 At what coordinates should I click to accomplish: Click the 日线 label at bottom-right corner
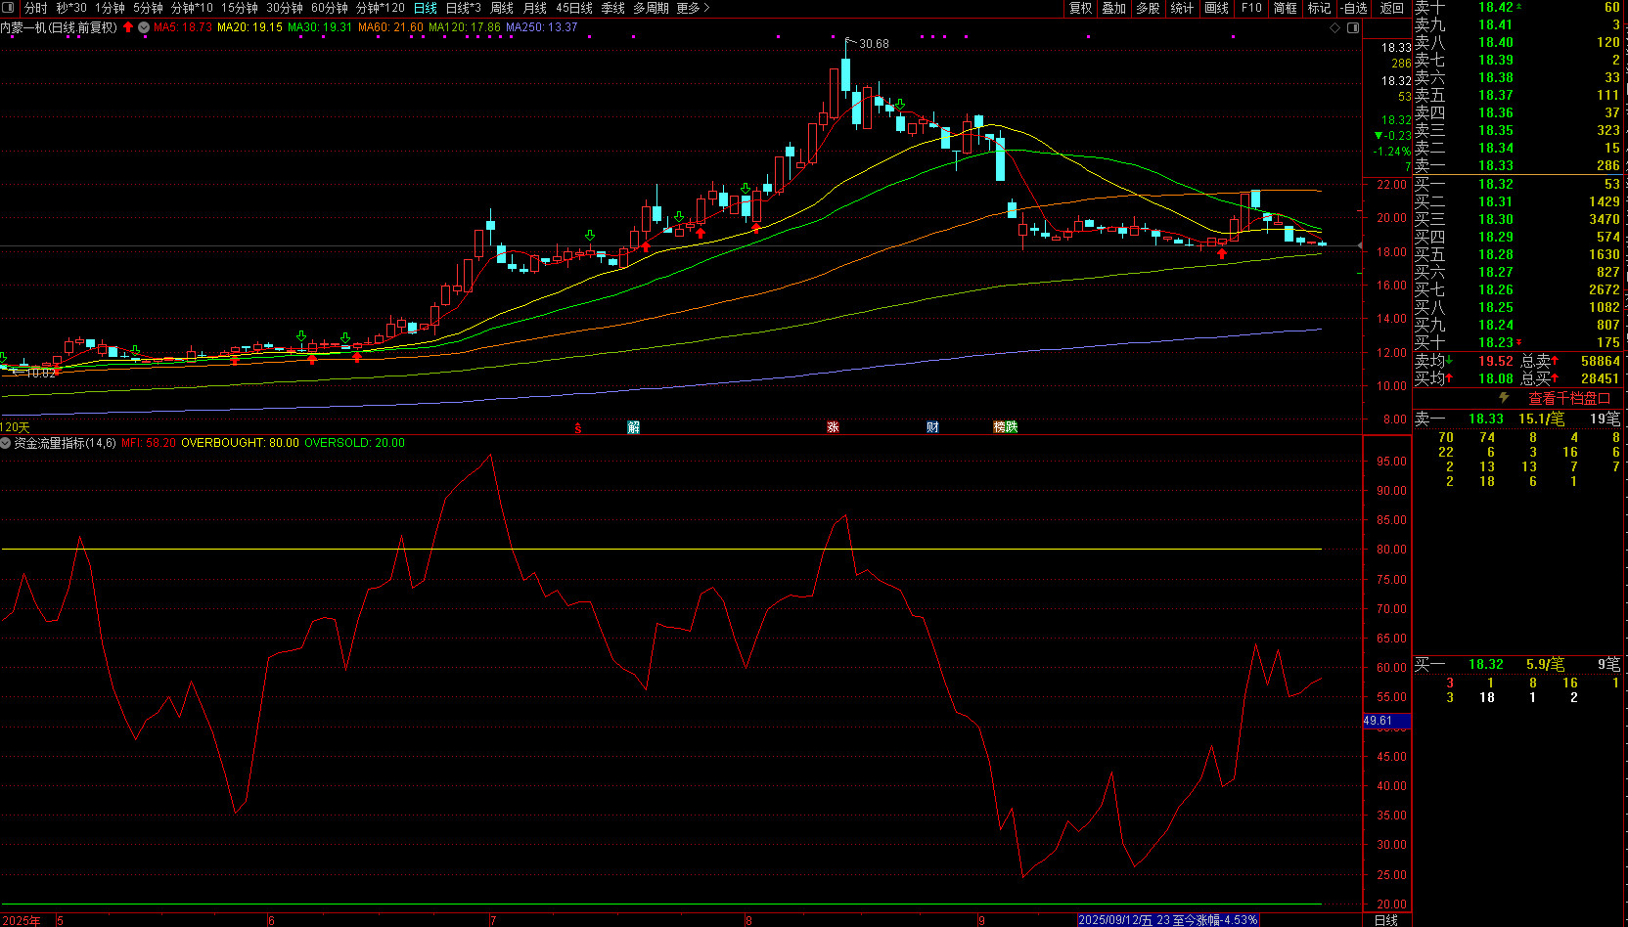(x=1386, y=920)
